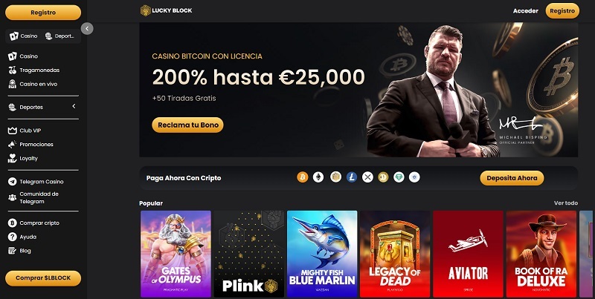
Task: Click the Bitcoin crypto payment icon
Action: pyautogui.click(x=303, y=177)
